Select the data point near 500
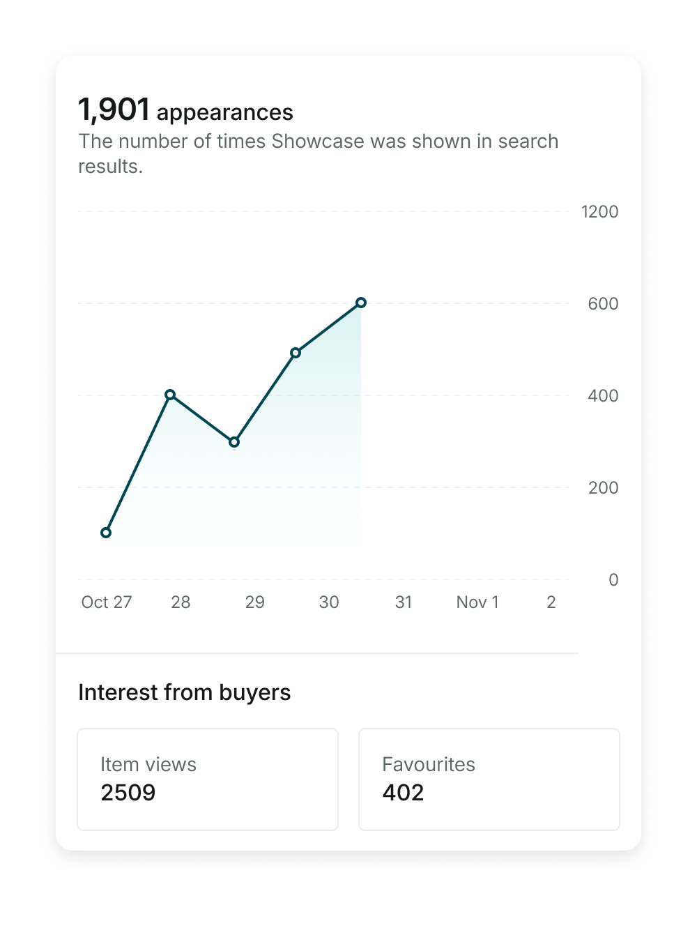Image resolution: width=697 pixels, height=951 pixels. coord(296,353)
